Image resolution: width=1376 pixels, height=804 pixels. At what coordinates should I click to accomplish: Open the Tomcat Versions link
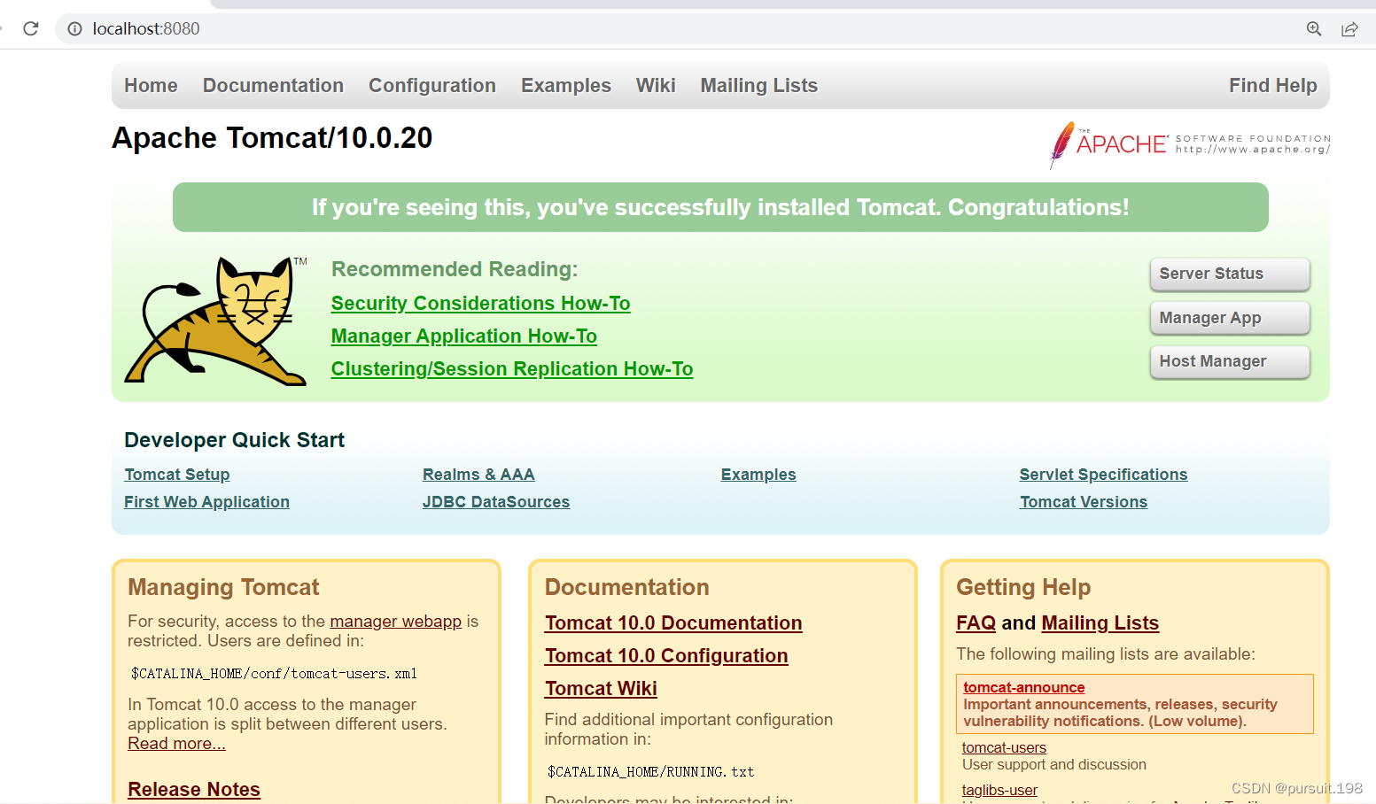click(x=1084, y=502)
